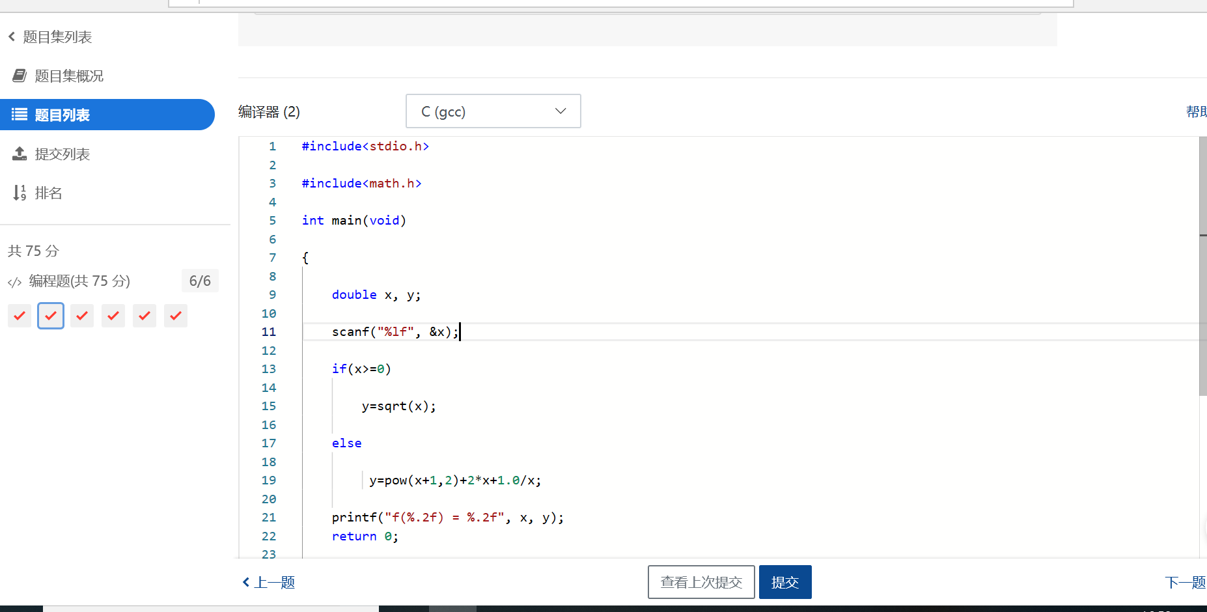Click the list icon beside 题目列表
Screen dimensions: 1207x612
(x=20, y=115)
